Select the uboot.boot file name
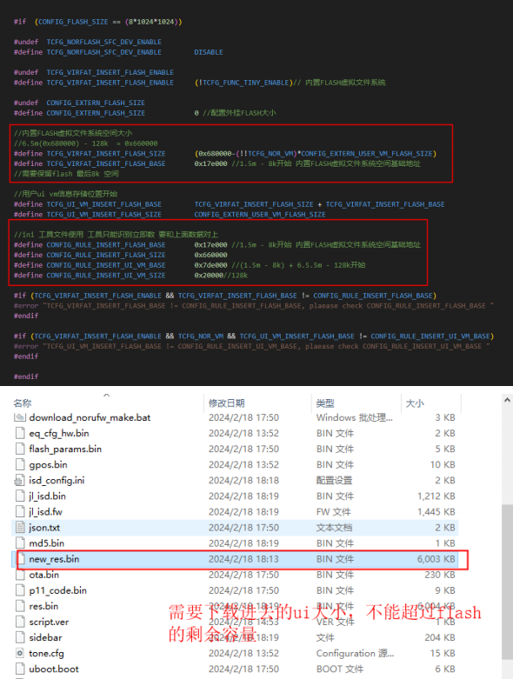Viewport: 513px width, 679px height. click(54, 669)
